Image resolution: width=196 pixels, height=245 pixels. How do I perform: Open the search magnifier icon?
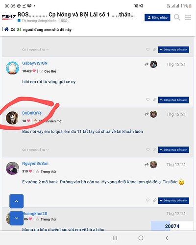[177, 17]
